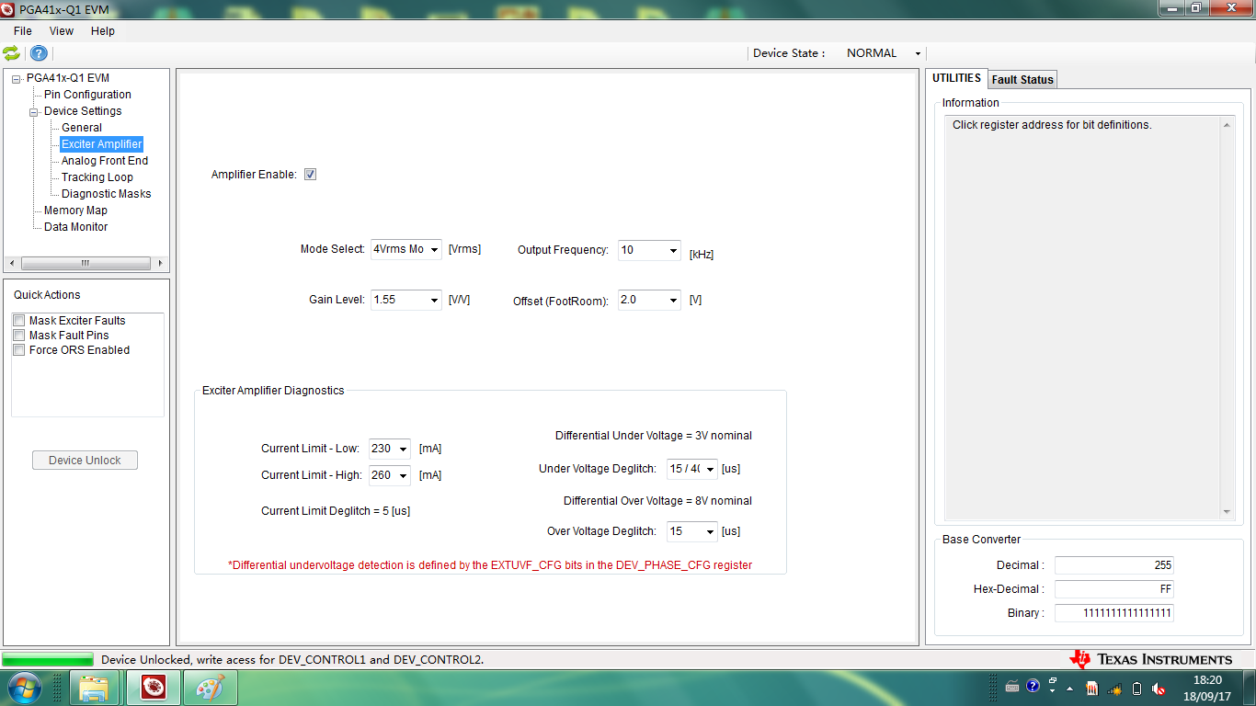The image size is (1256, 706).
Task: Check Mask Exciter Faults
Action: tap(19, 321)
